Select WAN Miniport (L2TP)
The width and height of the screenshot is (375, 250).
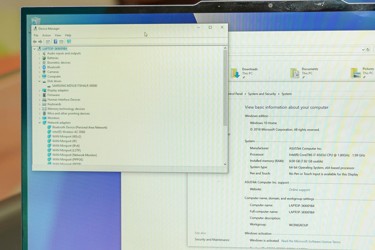pos(67,150)
